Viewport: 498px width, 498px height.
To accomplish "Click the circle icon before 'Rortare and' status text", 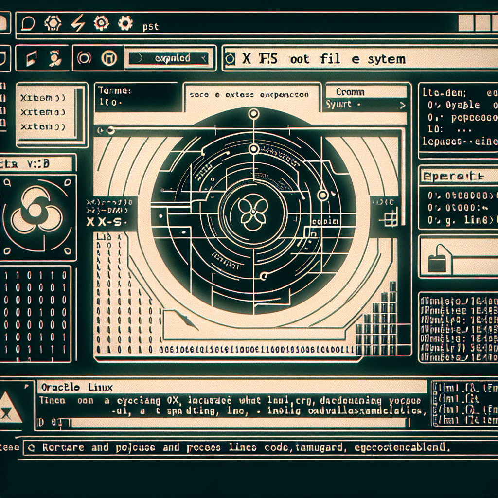I will pyautogui.click(x=31, y=447).
